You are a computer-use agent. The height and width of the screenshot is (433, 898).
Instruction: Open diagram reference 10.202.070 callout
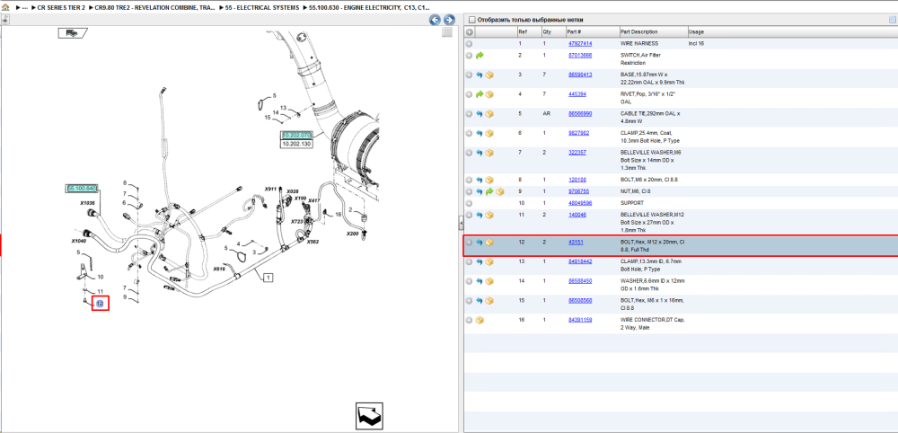pyautogui.click(x=295, y=135)
